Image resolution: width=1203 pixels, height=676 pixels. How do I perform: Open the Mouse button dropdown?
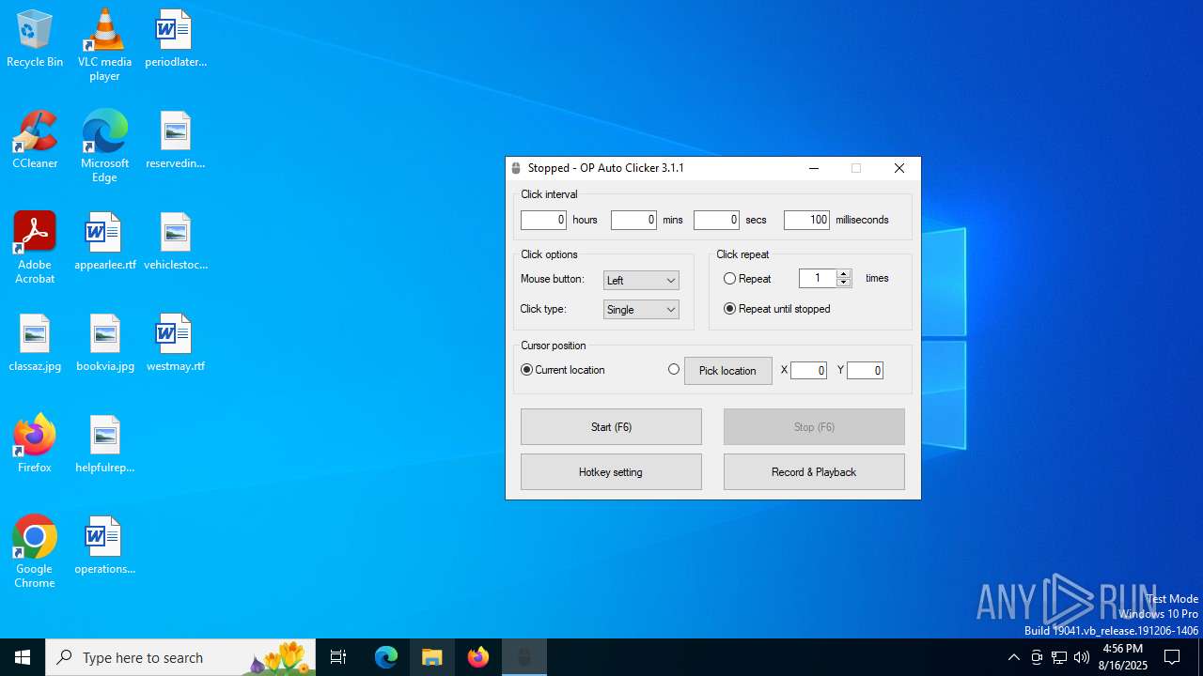tap(641, 280)
